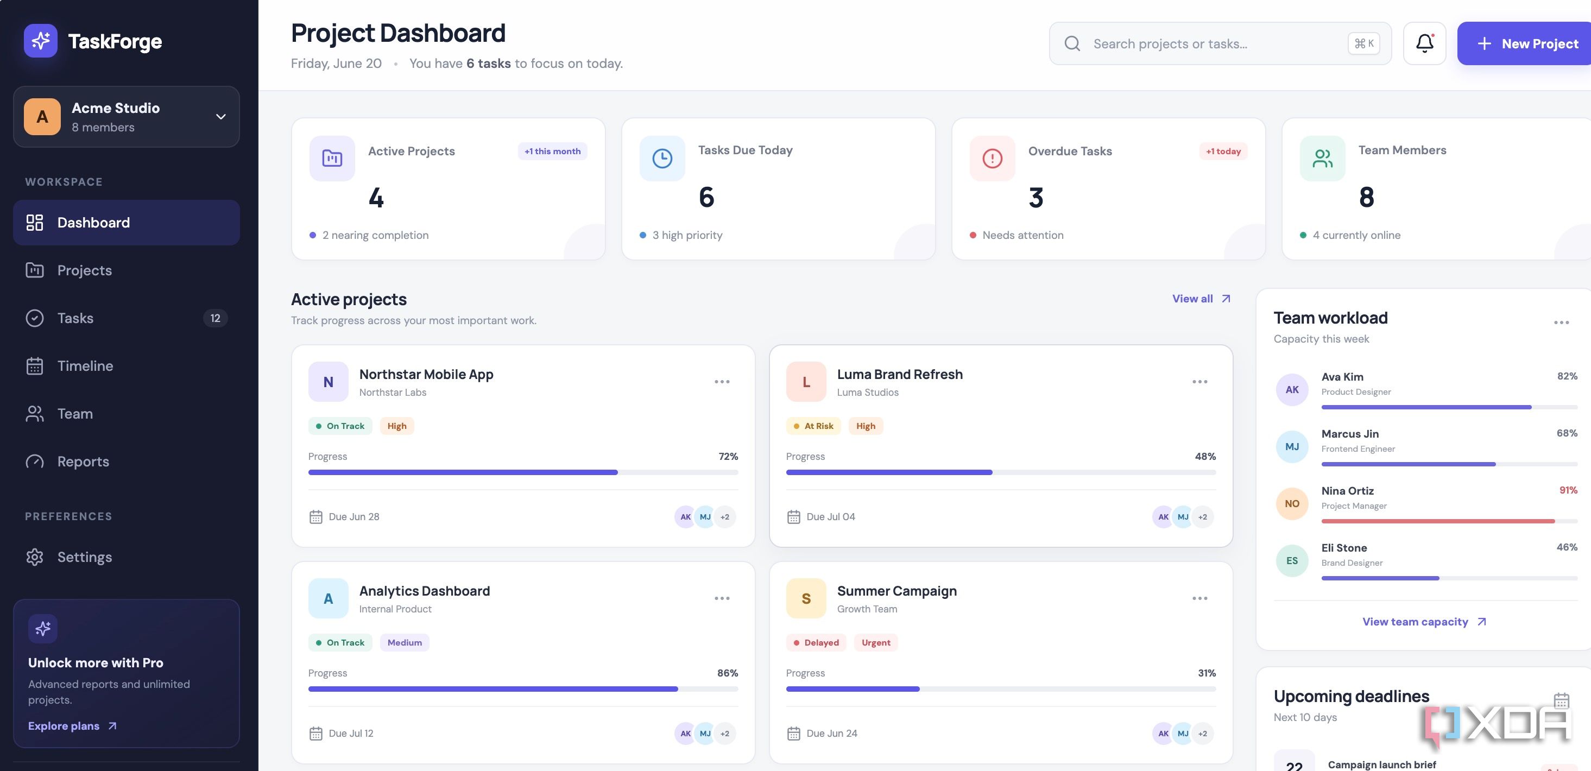
Task: Click Northstar Mobile App progress bar
Action: click(x=523, y=472)
